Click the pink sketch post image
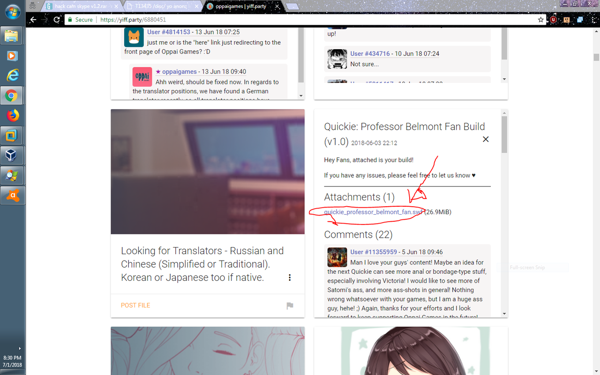This screenshot has width=600, height=375. point(208,351)
